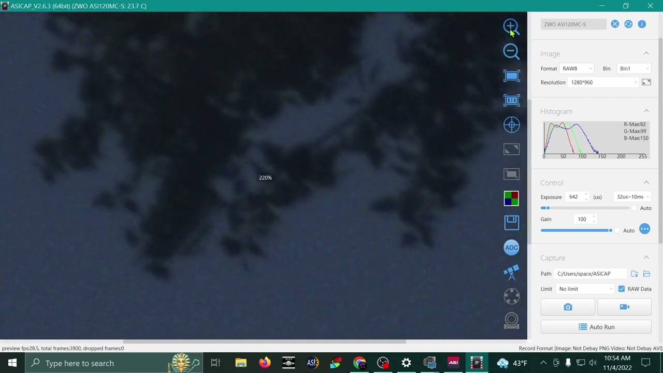Click the B-Max:150 histogram value
The height and width of the screenshot is (373, 663).
click(x=636, y=138)
